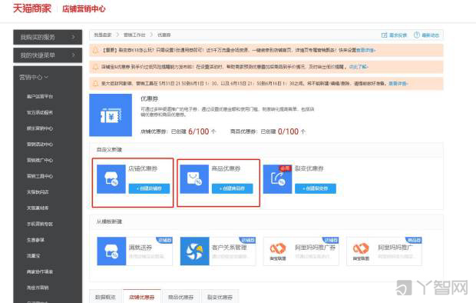
Task: Open 淘金币营销 in the sidebar
Action: pyautogui.click(x=38, y=288)
